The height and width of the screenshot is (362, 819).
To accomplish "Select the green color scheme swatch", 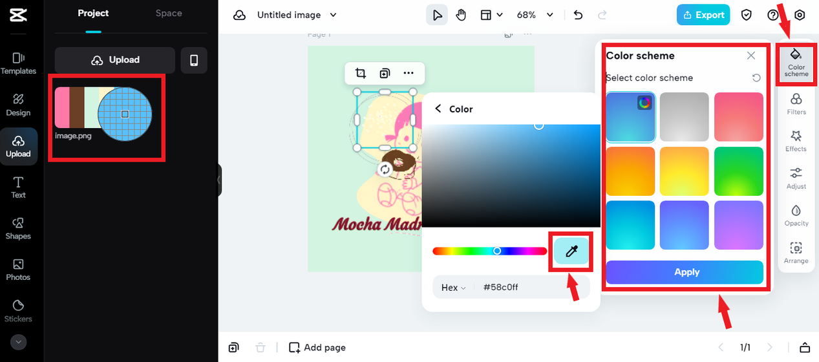I will pyautogui.click(x=739, y=171).
